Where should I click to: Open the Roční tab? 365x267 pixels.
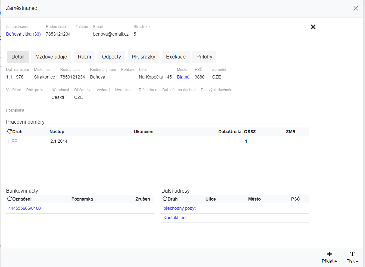[84, 57]
